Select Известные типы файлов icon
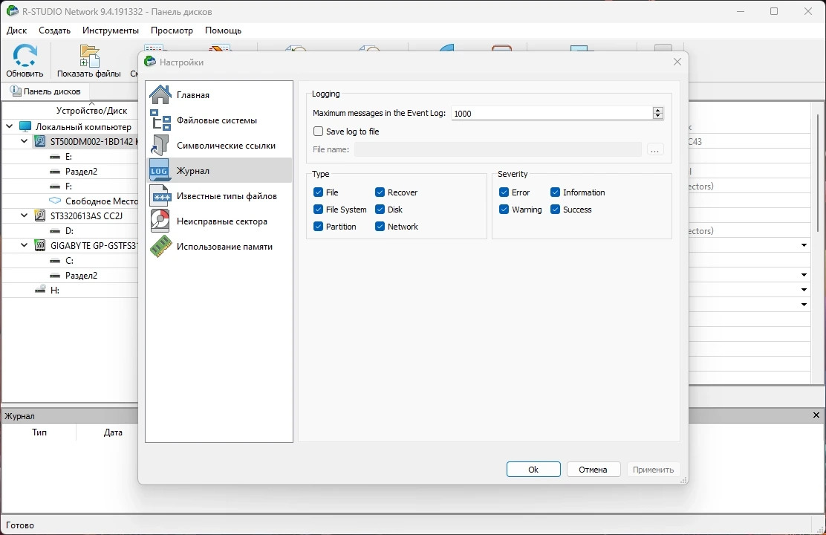The width and height of the screenshot is (826, 535). click(x=160, y=196)
